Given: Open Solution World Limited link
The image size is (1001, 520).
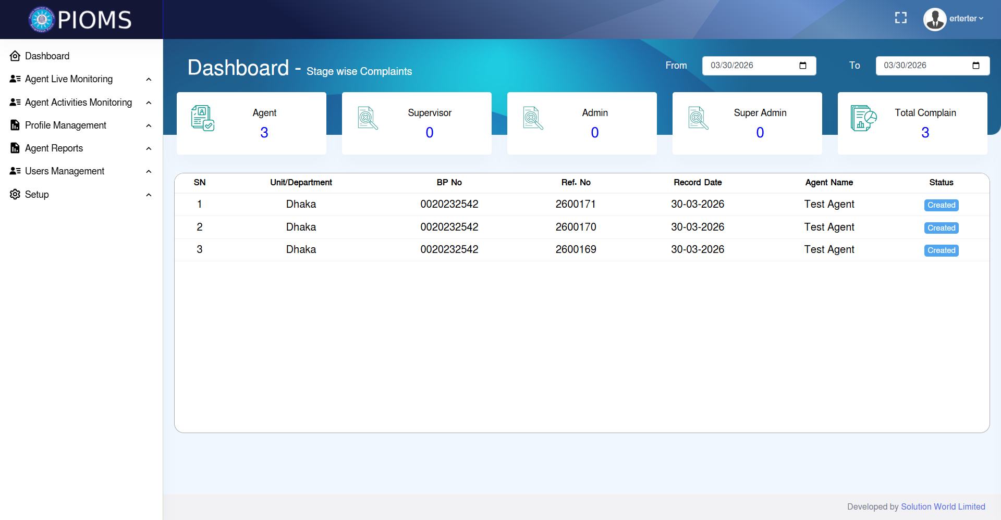Looking at the screenshot, I should click(x=943, y=506).
